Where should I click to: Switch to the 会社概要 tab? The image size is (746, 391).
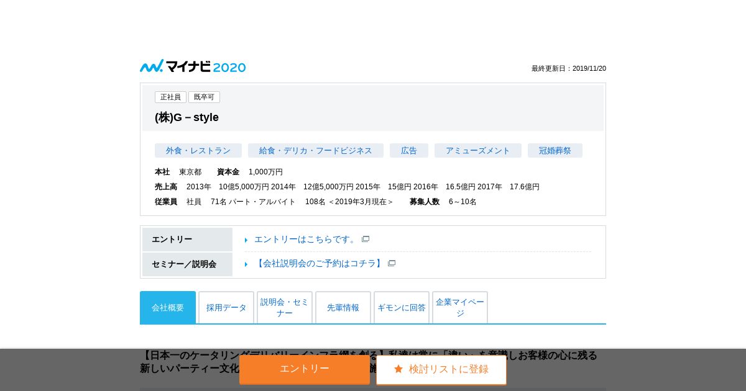pos(168,307)
